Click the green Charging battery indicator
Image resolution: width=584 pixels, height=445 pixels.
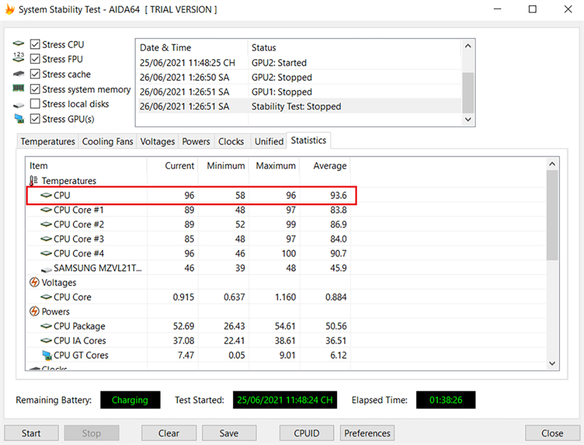131,400
